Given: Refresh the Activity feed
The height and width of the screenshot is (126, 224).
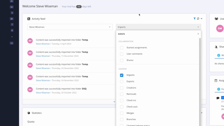Looking at the screenshot, I should [x=198, y=19].
